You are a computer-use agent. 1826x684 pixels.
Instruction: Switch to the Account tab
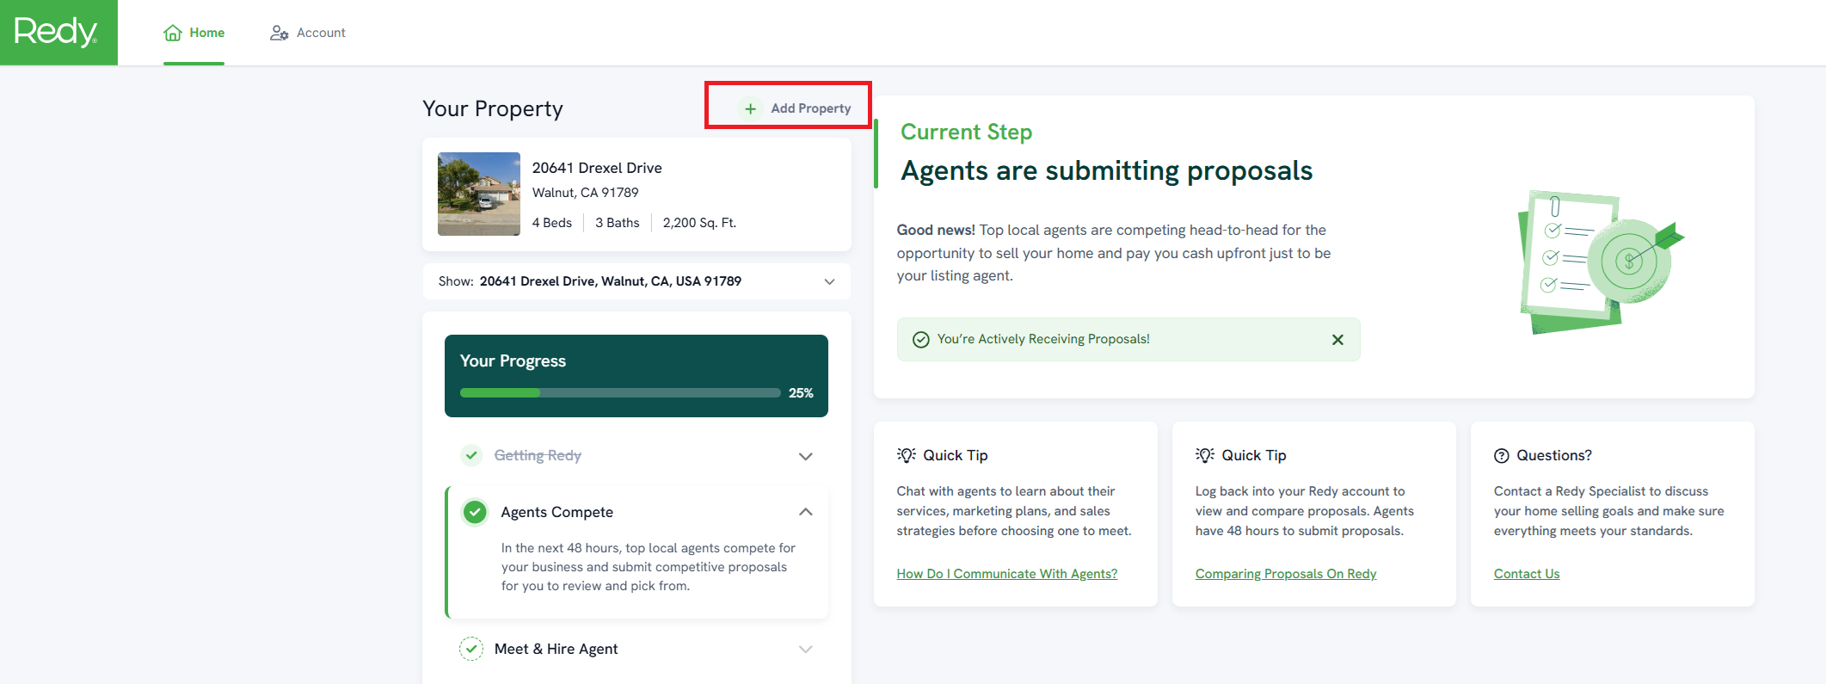(308, 33)
